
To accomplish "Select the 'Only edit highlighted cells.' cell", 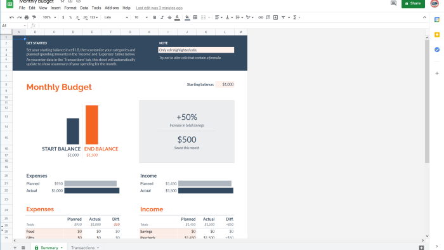I will coord(196,50).
